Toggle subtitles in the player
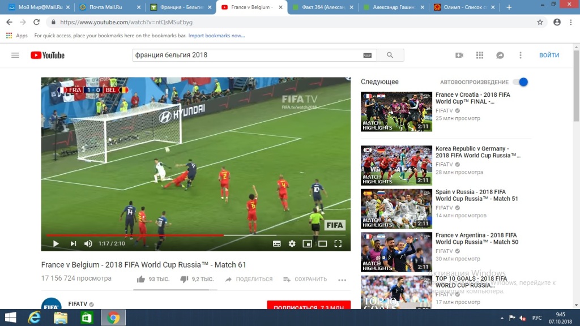Image resolution: width=580 pixels, height=326 pixels. pos(276,243)
